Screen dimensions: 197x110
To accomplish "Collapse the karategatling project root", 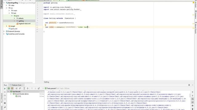I will (4, 3).
